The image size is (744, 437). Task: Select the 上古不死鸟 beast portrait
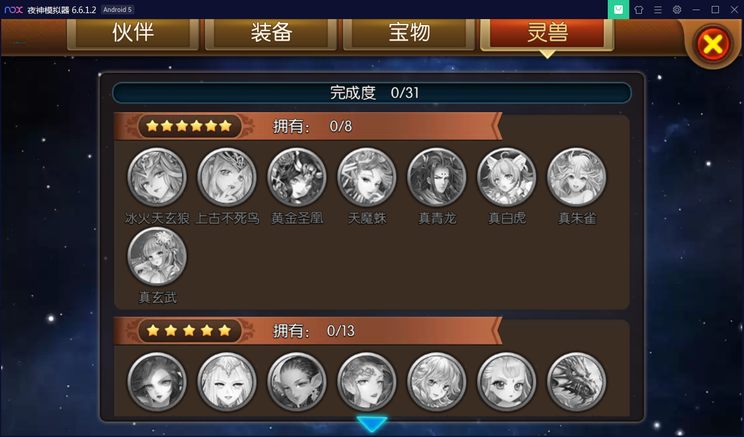pos(227,177)
